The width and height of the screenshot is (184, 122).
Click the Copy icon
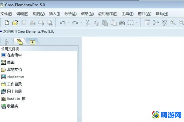pos(96,23)
